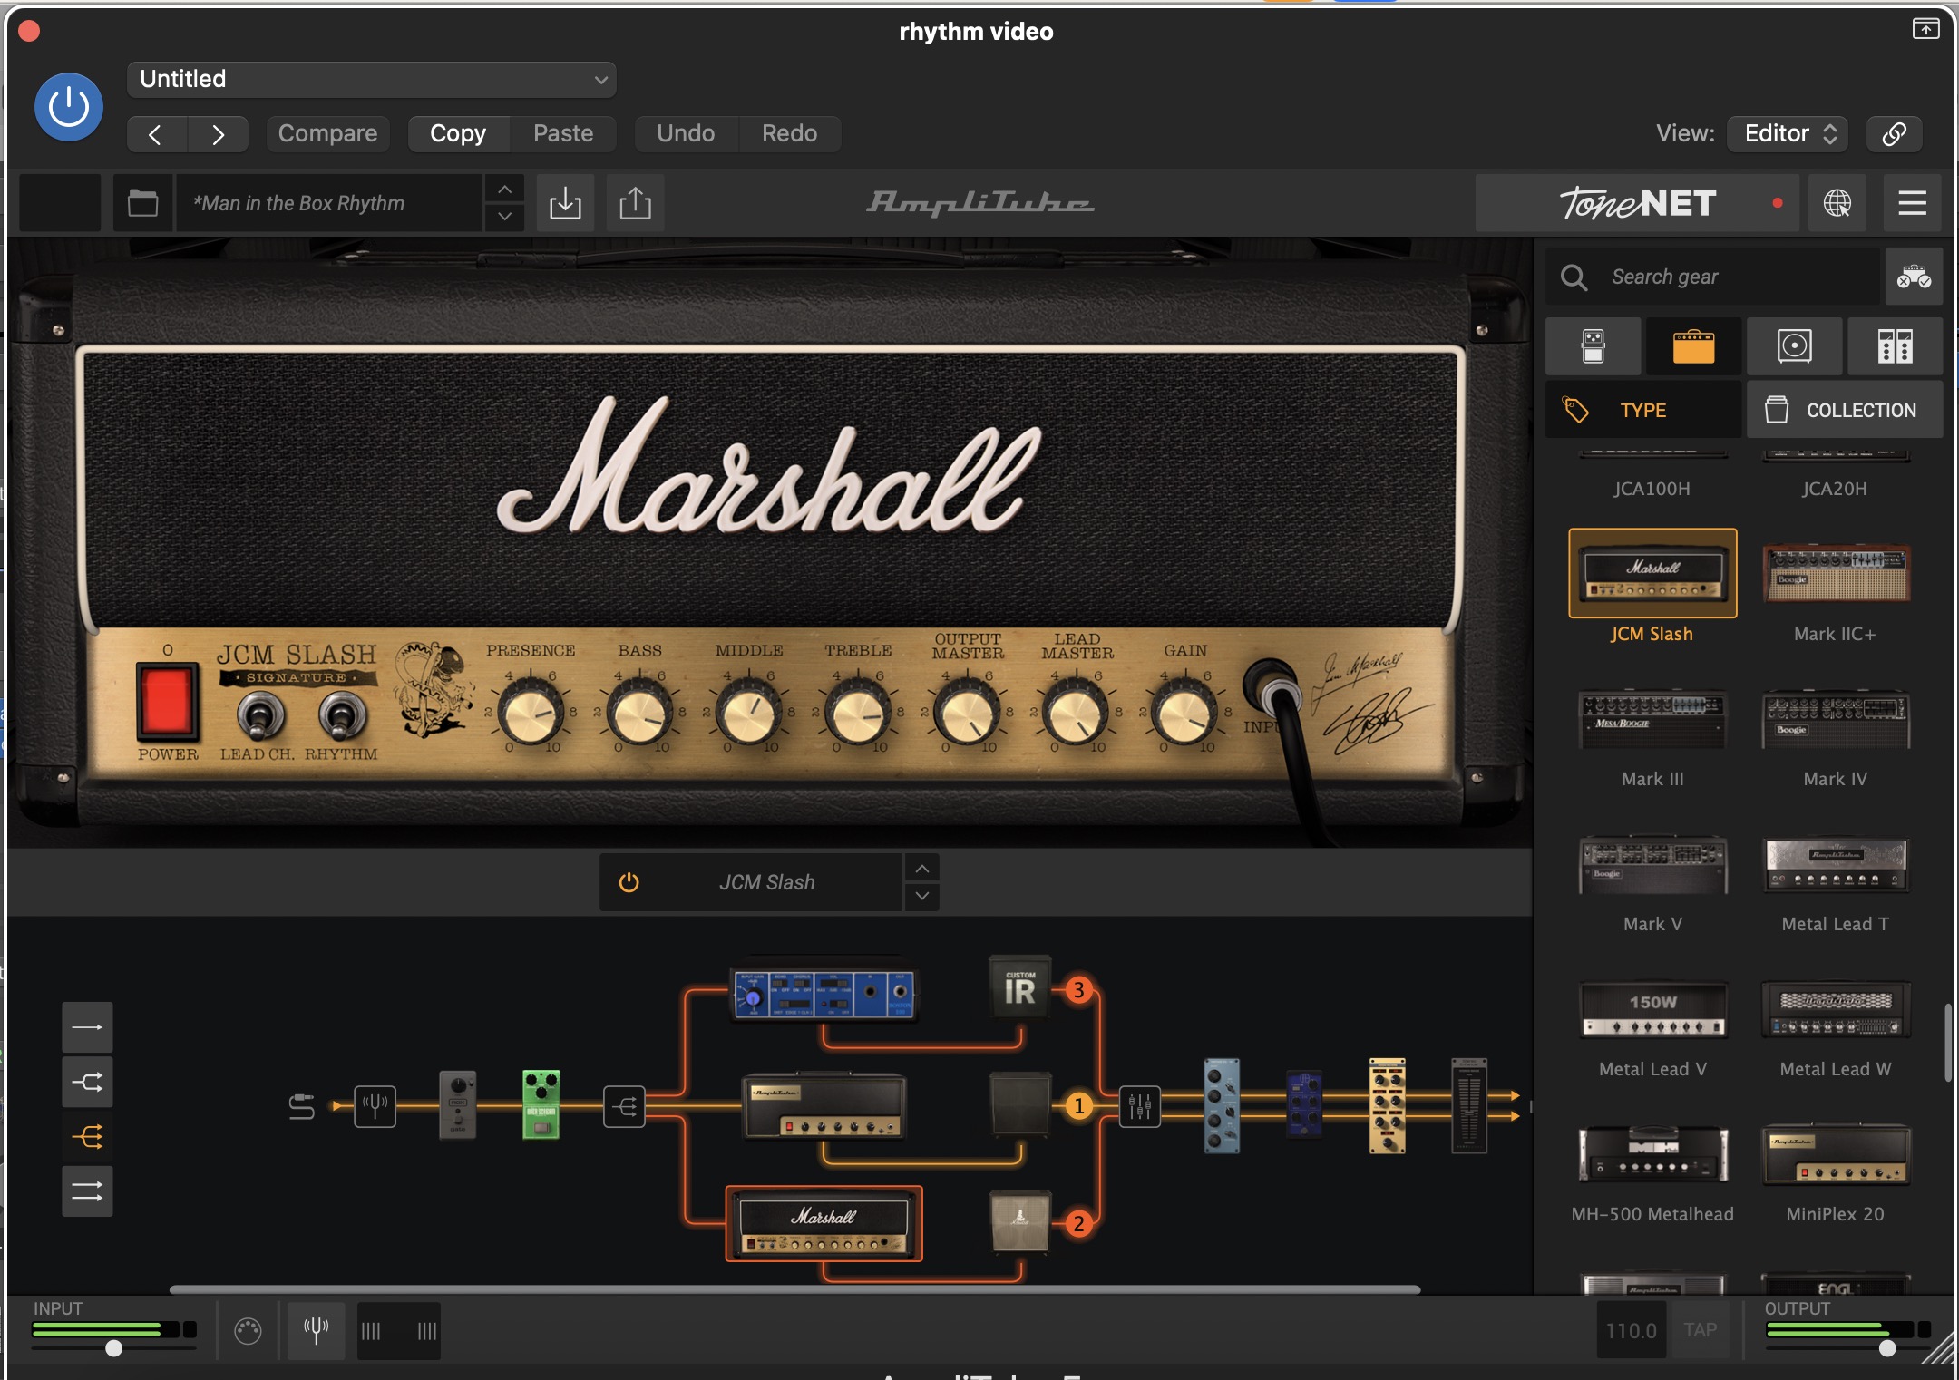Select the green overdrive pedal in chain
This screenshot has width=1959, height=1380.
541,1104
